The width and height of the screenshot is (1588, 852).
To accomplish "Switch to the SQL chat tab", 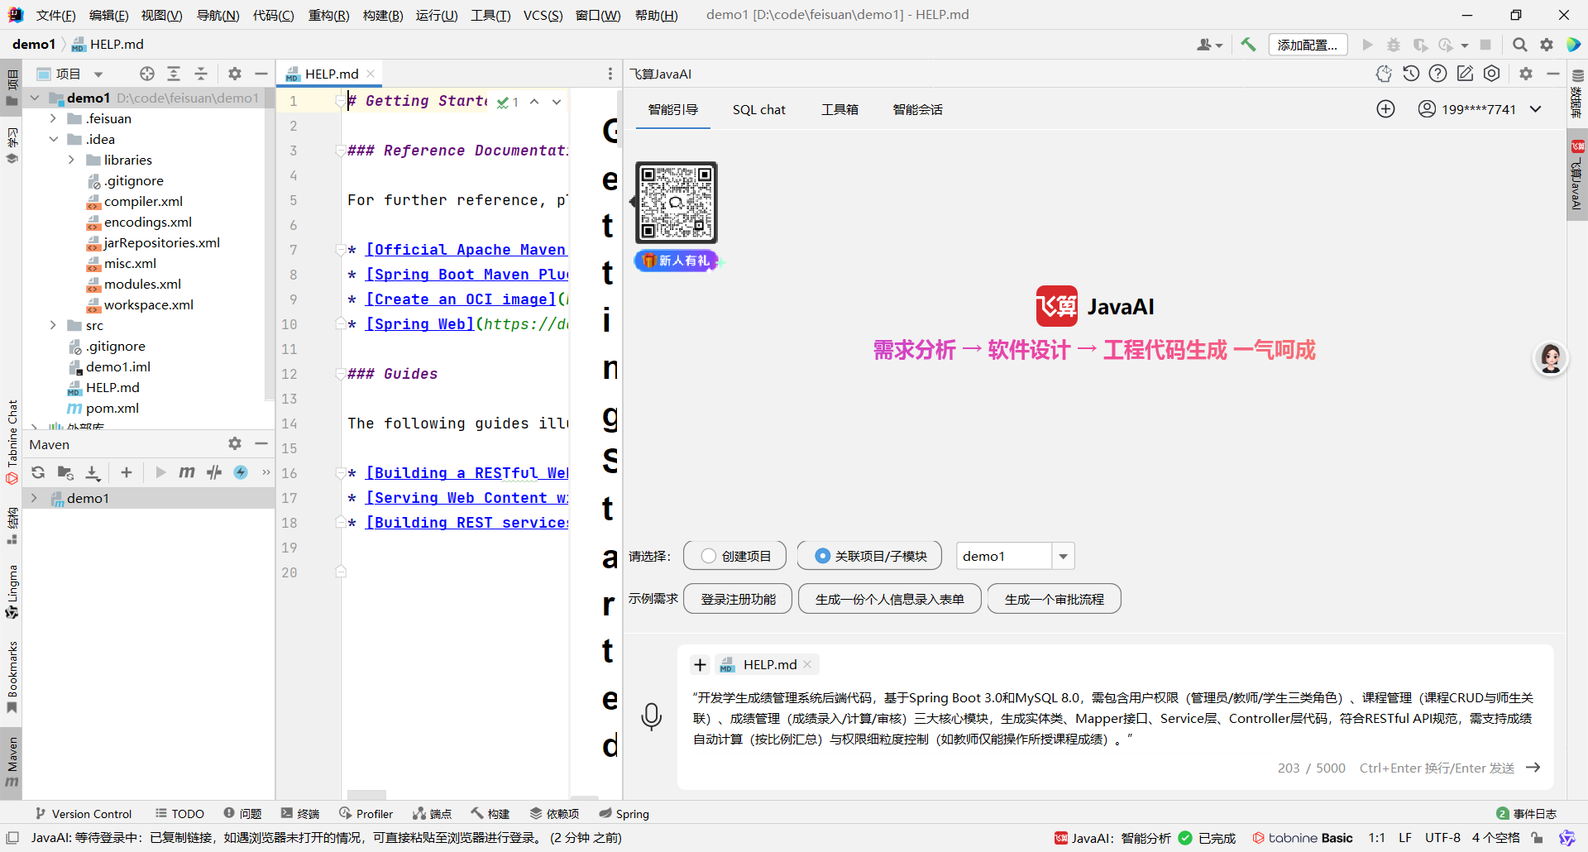I will click(x=758, y=109).
